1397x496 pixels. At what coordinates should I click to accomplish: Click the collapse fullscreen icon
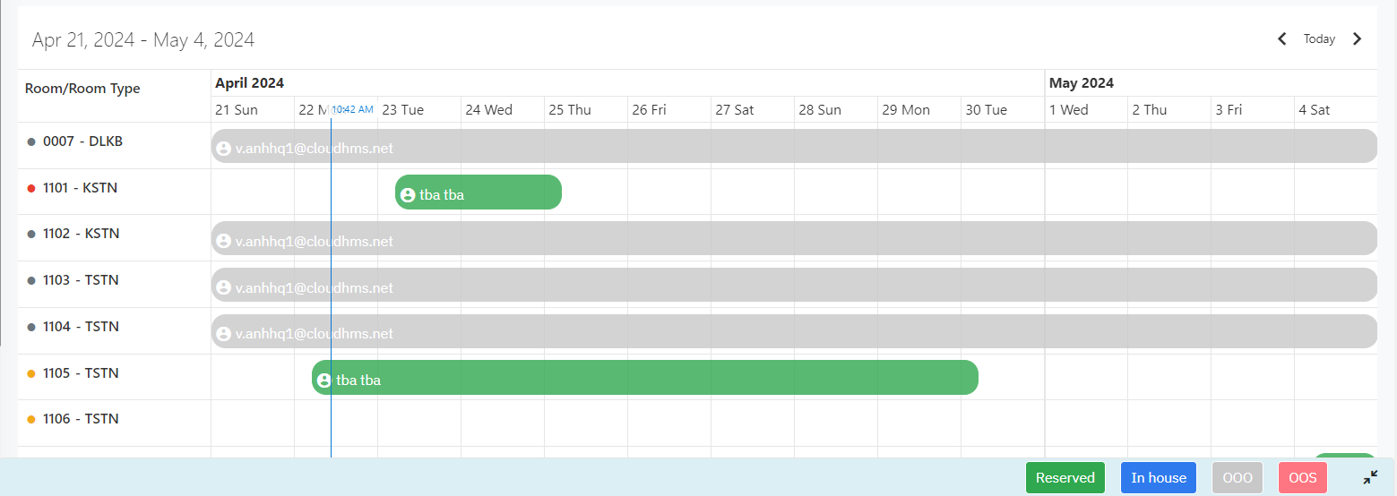point(1370,477)
